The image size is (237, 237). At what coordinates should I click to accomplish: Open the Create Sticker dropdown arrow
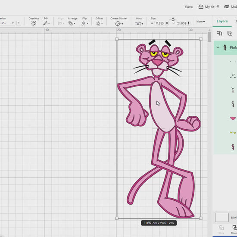pos(122,24)
